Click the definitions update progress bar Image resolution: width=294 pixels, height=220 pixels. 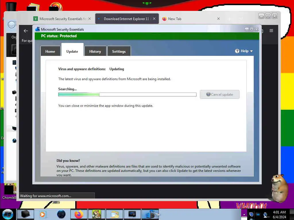click(x=127, y=95)
